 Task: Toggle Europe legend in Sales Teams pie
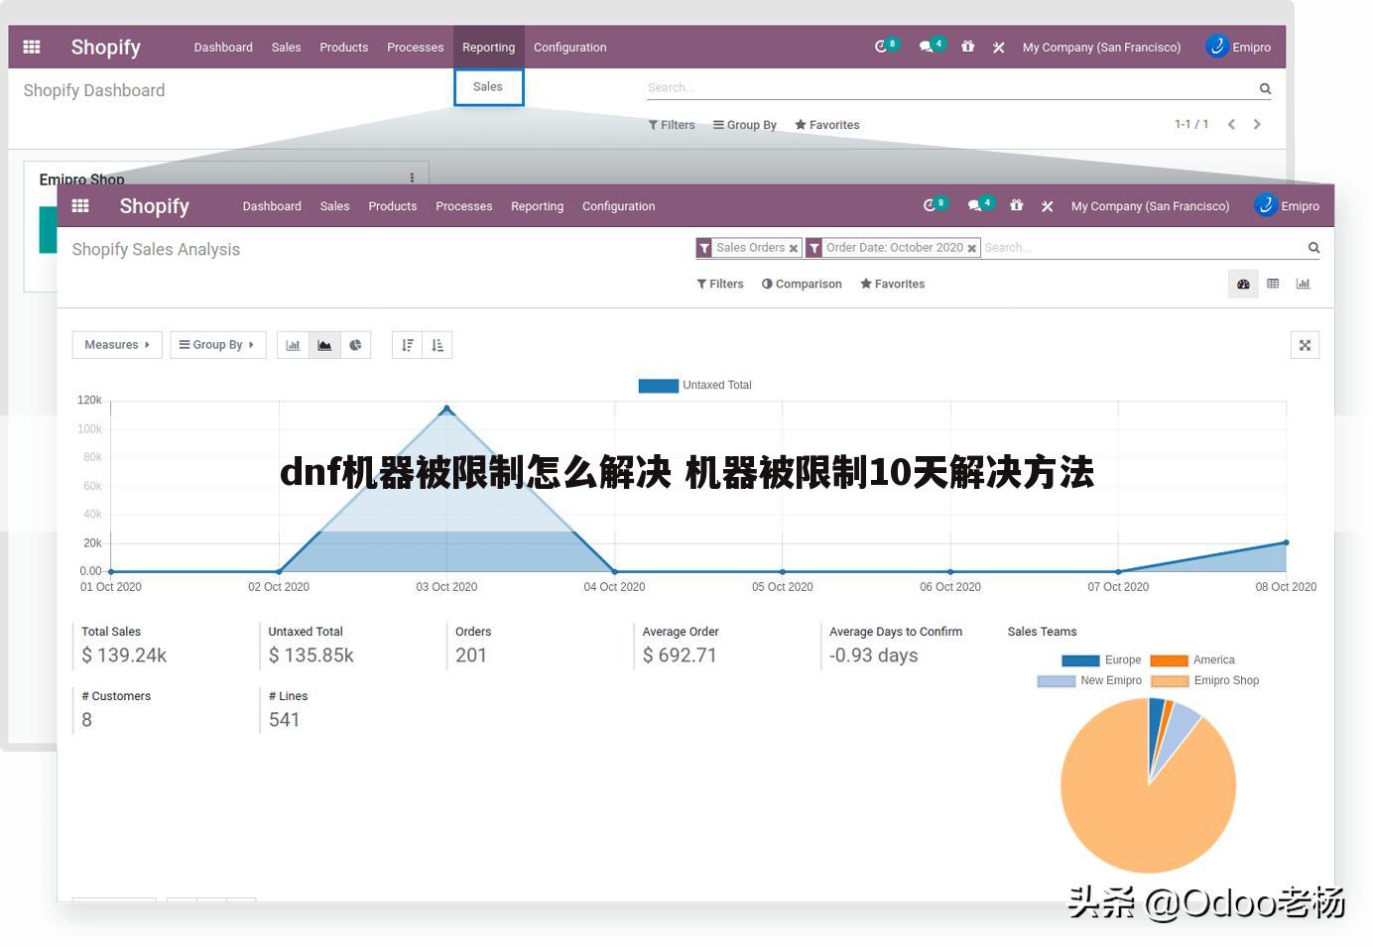click(x=1101, y=659)
